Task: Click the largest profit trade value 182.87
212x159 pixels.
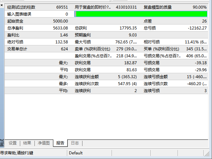Action: tap(131, 63)
